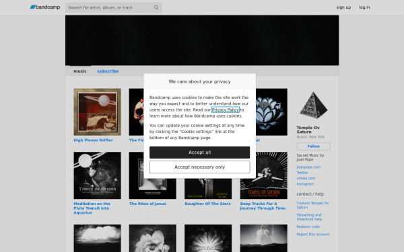The image size is (404, 252).
Task: Click Accept all cookies button
Action: point(199,153)
